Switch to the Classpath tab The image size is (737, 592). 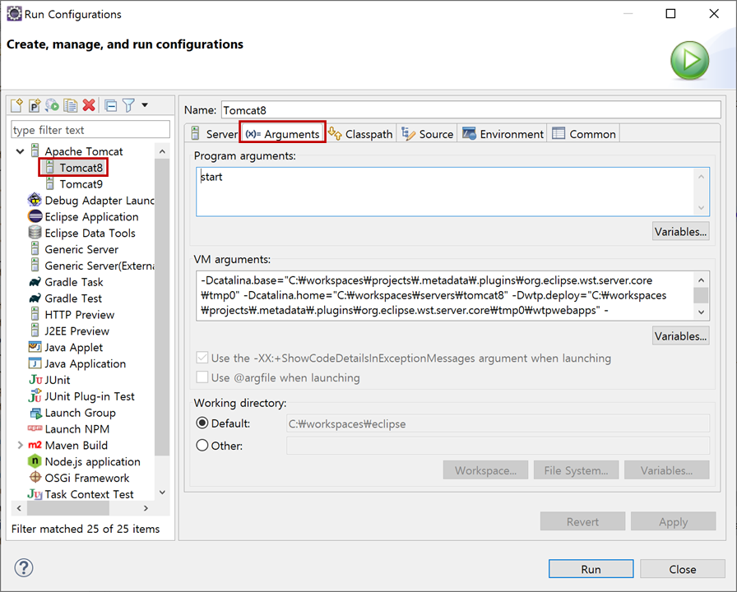360,134
